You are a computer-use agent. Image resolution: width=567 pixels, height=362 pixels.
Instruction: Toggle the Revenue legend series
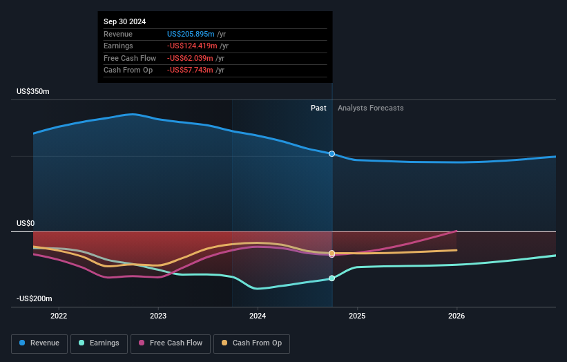(39, 343)
